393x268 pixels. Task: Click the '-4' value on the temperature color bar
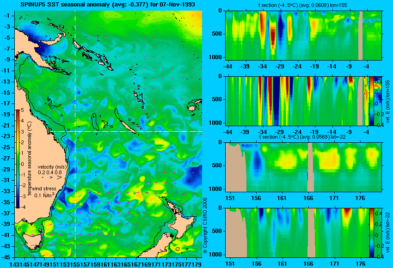pos(23,207)
